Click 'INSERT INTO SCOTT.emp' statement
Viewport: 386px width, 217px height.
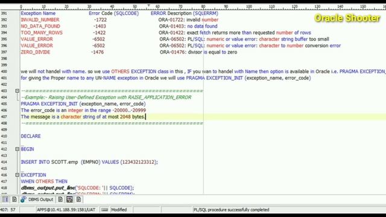coord(49,162)
